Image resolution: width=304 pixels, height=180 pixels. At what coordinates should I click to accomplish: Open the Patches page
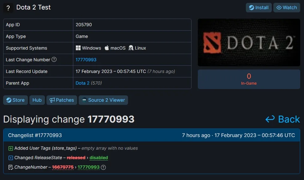pyautogui.click(x=62, y=100)
